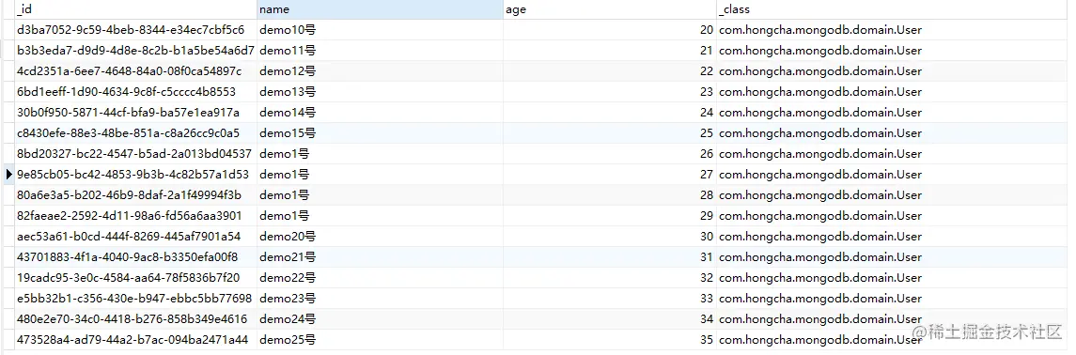
Task: Click the age value 31 cell
Action: point(609,257)
